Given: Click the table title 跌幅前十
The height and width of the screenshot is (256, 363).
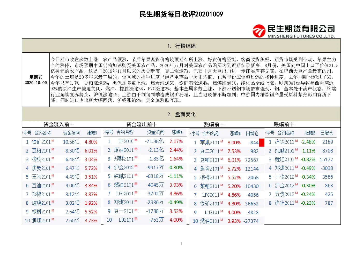Looking at the screenshot, I should click(x=284, y=124).
